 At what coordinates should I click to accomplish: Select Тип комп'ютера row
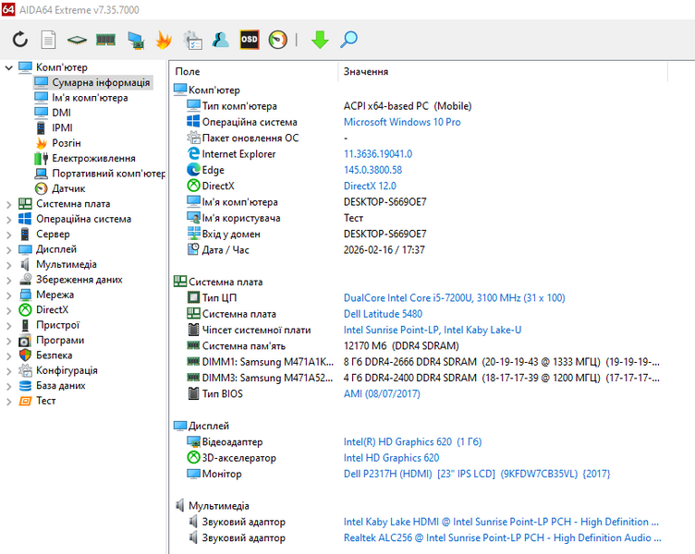click(x=329, y=106)
